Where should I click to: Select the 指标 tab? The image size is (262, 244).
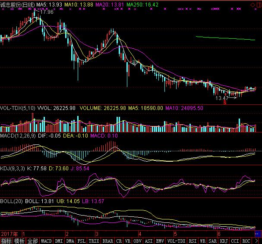(6, 241)
